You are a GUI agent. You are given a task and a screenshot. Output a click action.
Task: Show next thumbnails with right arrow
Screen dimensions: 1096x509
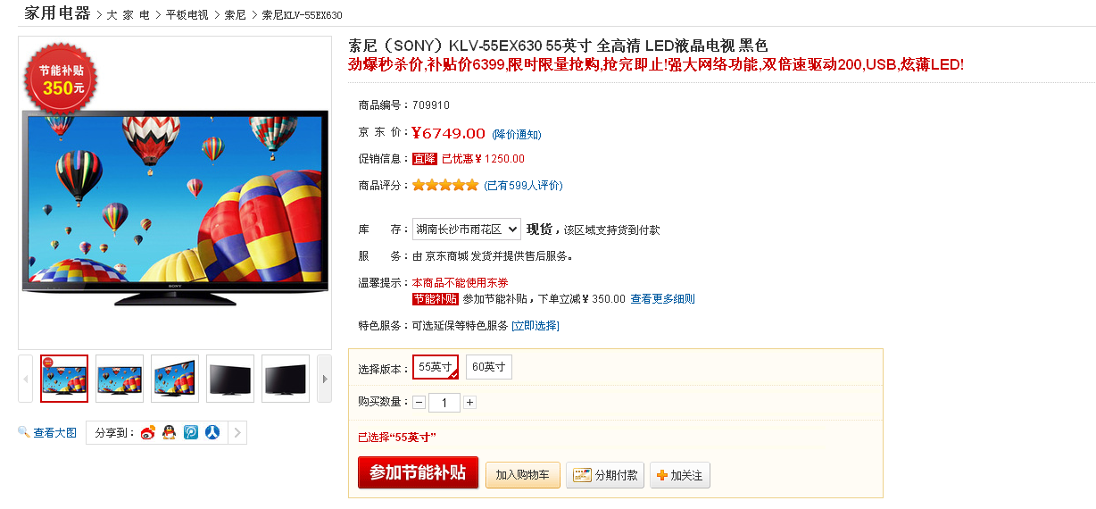pos(325,379)
